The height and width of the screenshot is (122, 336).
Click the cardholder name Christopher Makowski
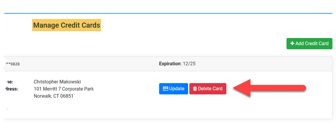tap(57, 82)
